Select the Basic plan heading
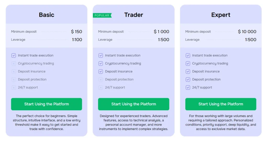Image resolution: width=268 pixels, height=143 pixels. click(x=46, y=15)
